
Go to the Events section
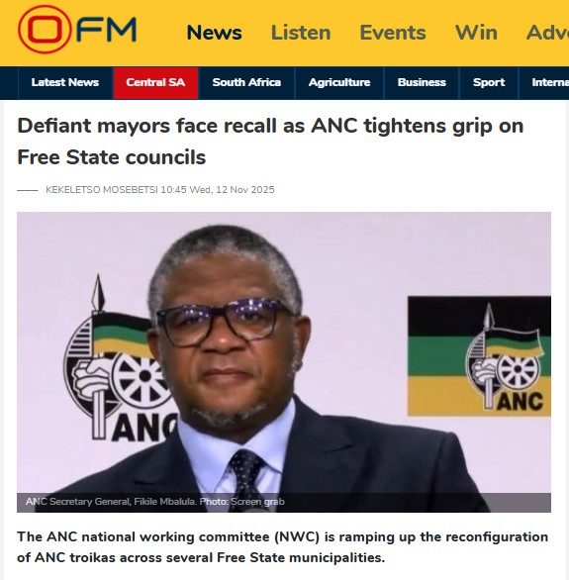(393, 33)
